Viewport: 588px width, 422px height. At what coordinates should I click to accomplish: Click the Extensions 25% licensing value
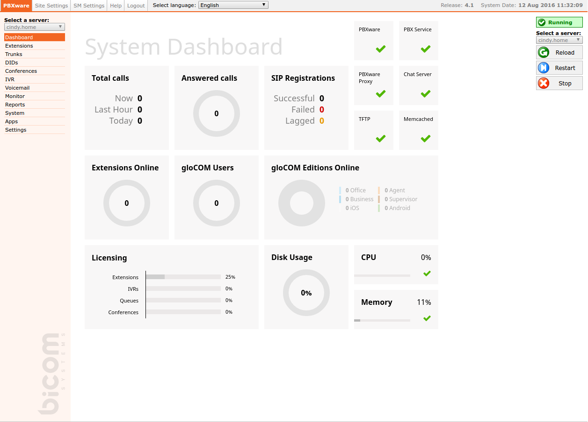coord(230,277)
